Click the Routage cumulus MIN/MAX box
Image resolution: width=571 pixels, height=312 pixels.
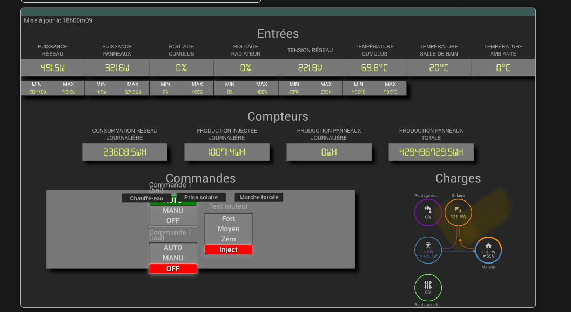pyautogui.click(x=182, y=88)
